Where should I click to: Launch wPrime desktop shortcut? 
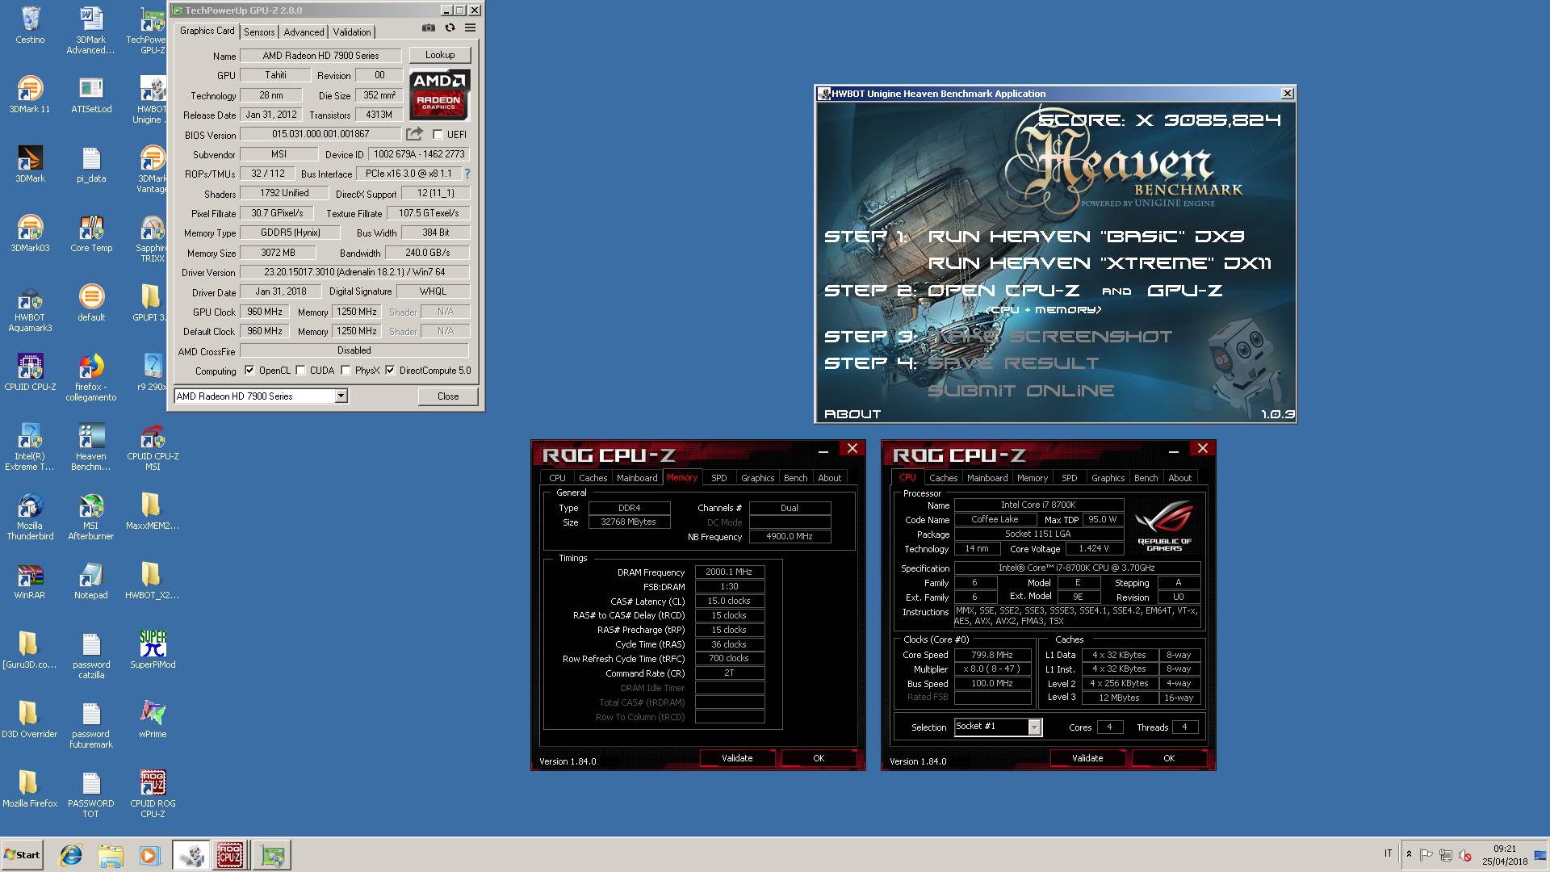click(153, 719)
